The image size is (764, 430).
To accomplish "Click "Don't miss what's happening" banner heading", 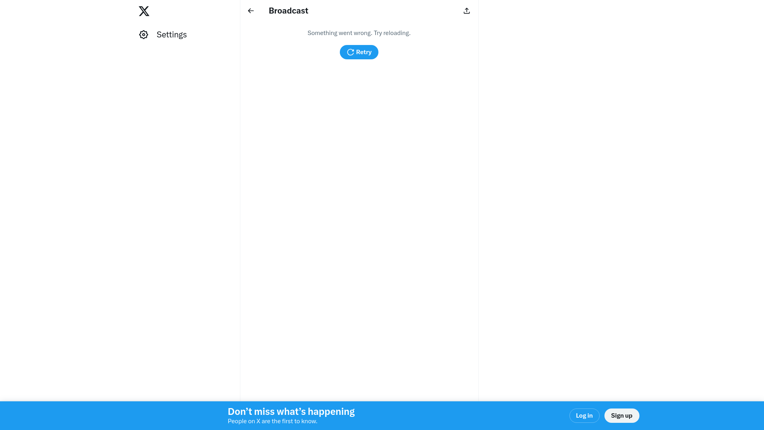I will pos(291,411).
